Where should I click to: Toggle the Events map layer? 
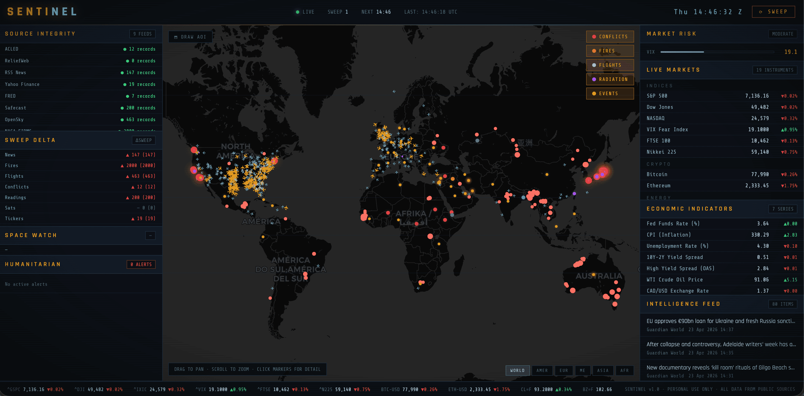609,94
